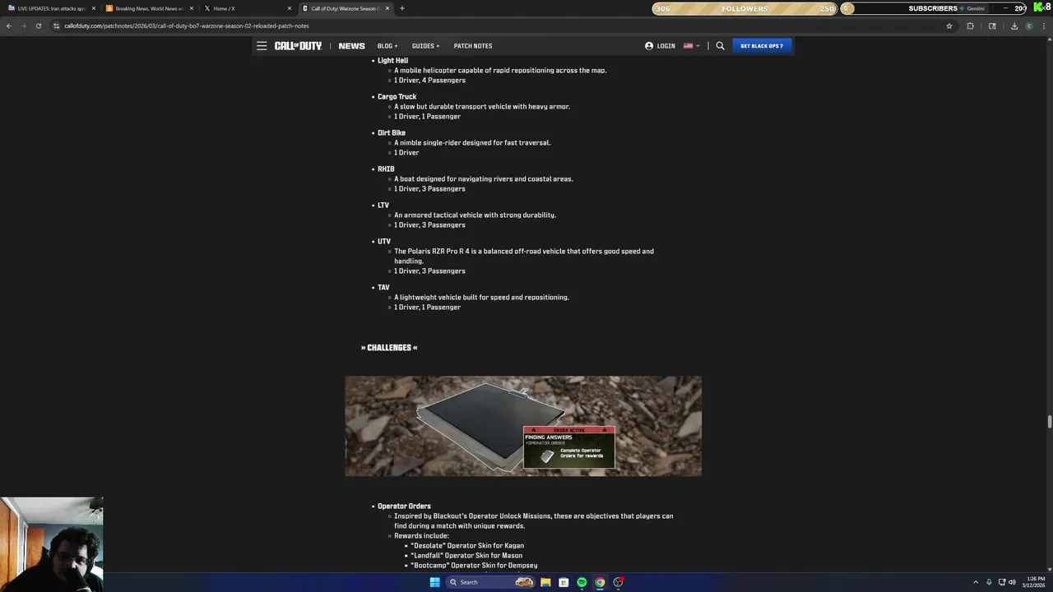
Task: Show hidden system tray icons
Action: point(976,582)
